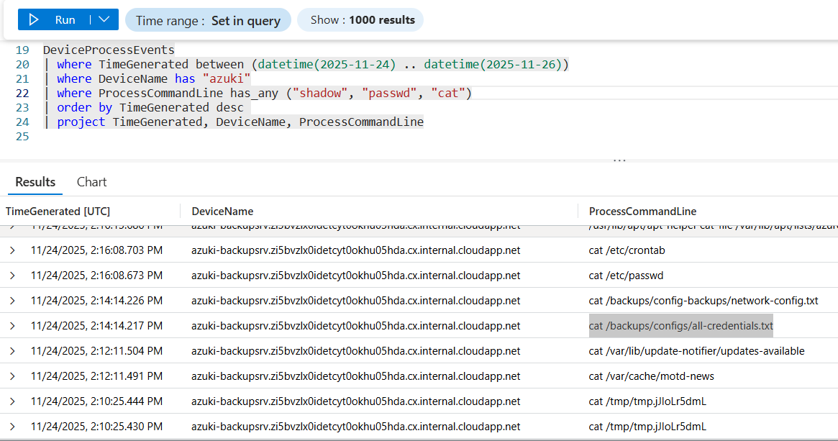Expand the row for all-credentials.txt command
This screenshot has width=838, height=441.
coord(12,326)
